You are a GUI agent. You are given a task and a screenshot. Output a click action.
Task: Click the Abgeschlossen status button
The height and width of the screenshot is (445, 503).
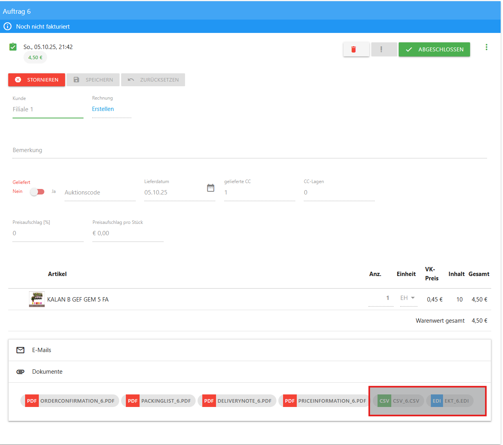point(434,49)
